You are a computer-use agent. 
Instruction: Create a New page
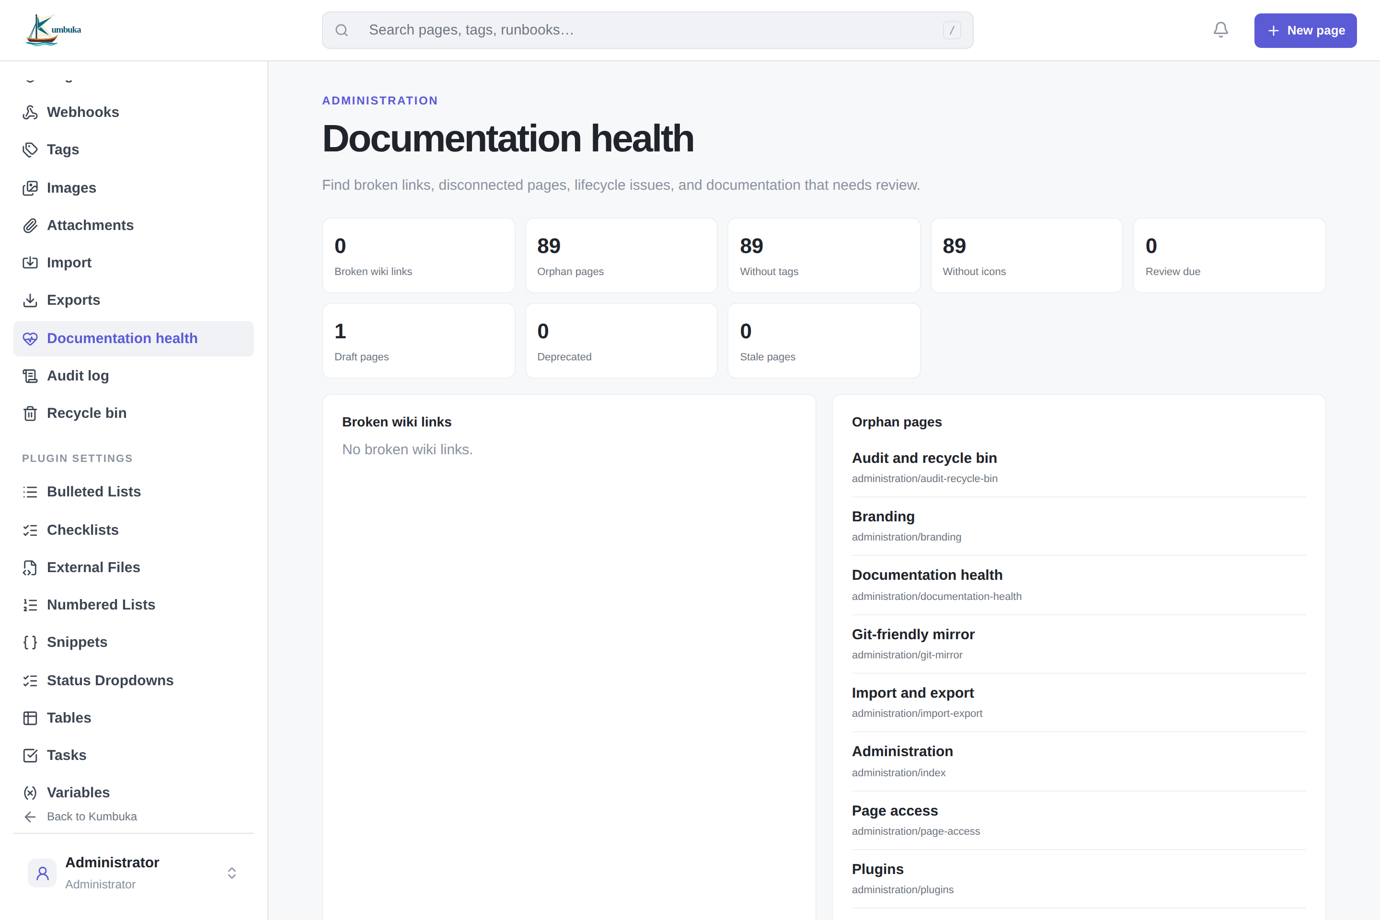pos(1305,31)
